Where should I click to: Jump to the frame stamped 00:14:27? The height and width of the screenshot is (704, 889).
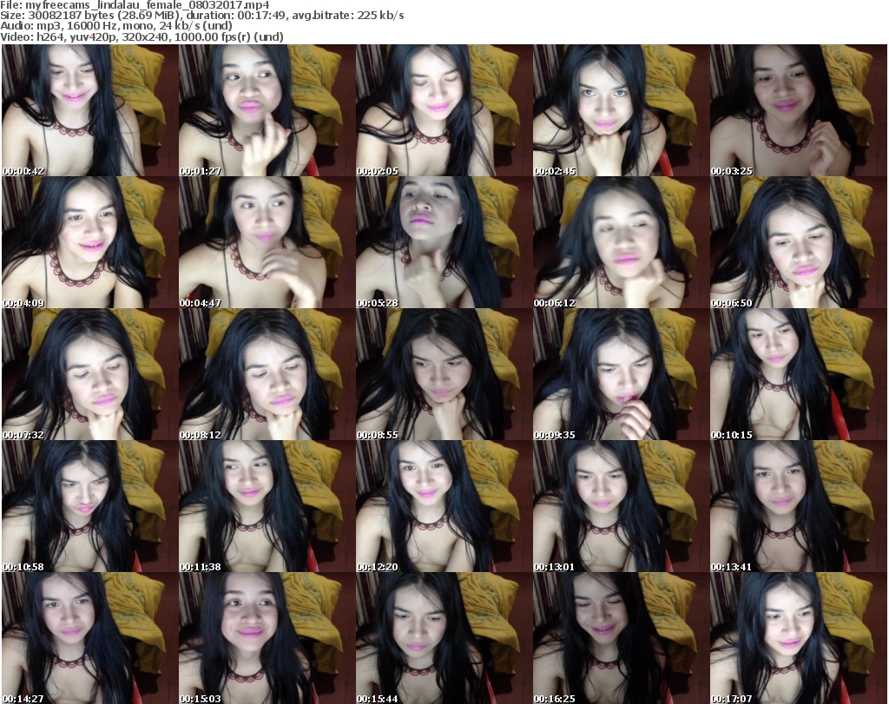point(90,638)
